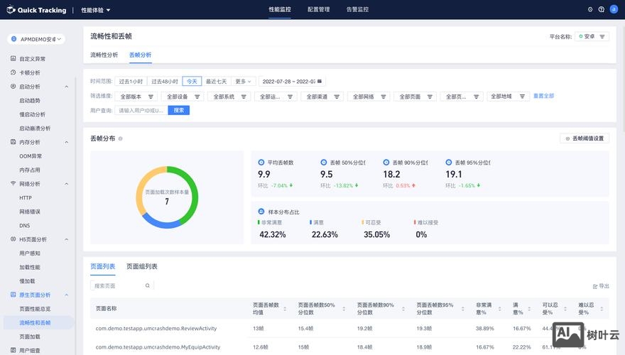Click the Quick Tracking logo
The height and width of the screenshot is (355, 625).
click(x=36, y=10)
